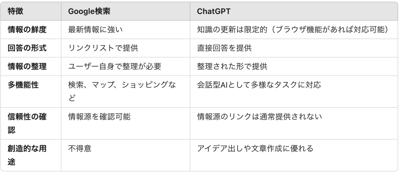
Task: Select the 情報の整理 row label
Action: [x=27, y=66]
